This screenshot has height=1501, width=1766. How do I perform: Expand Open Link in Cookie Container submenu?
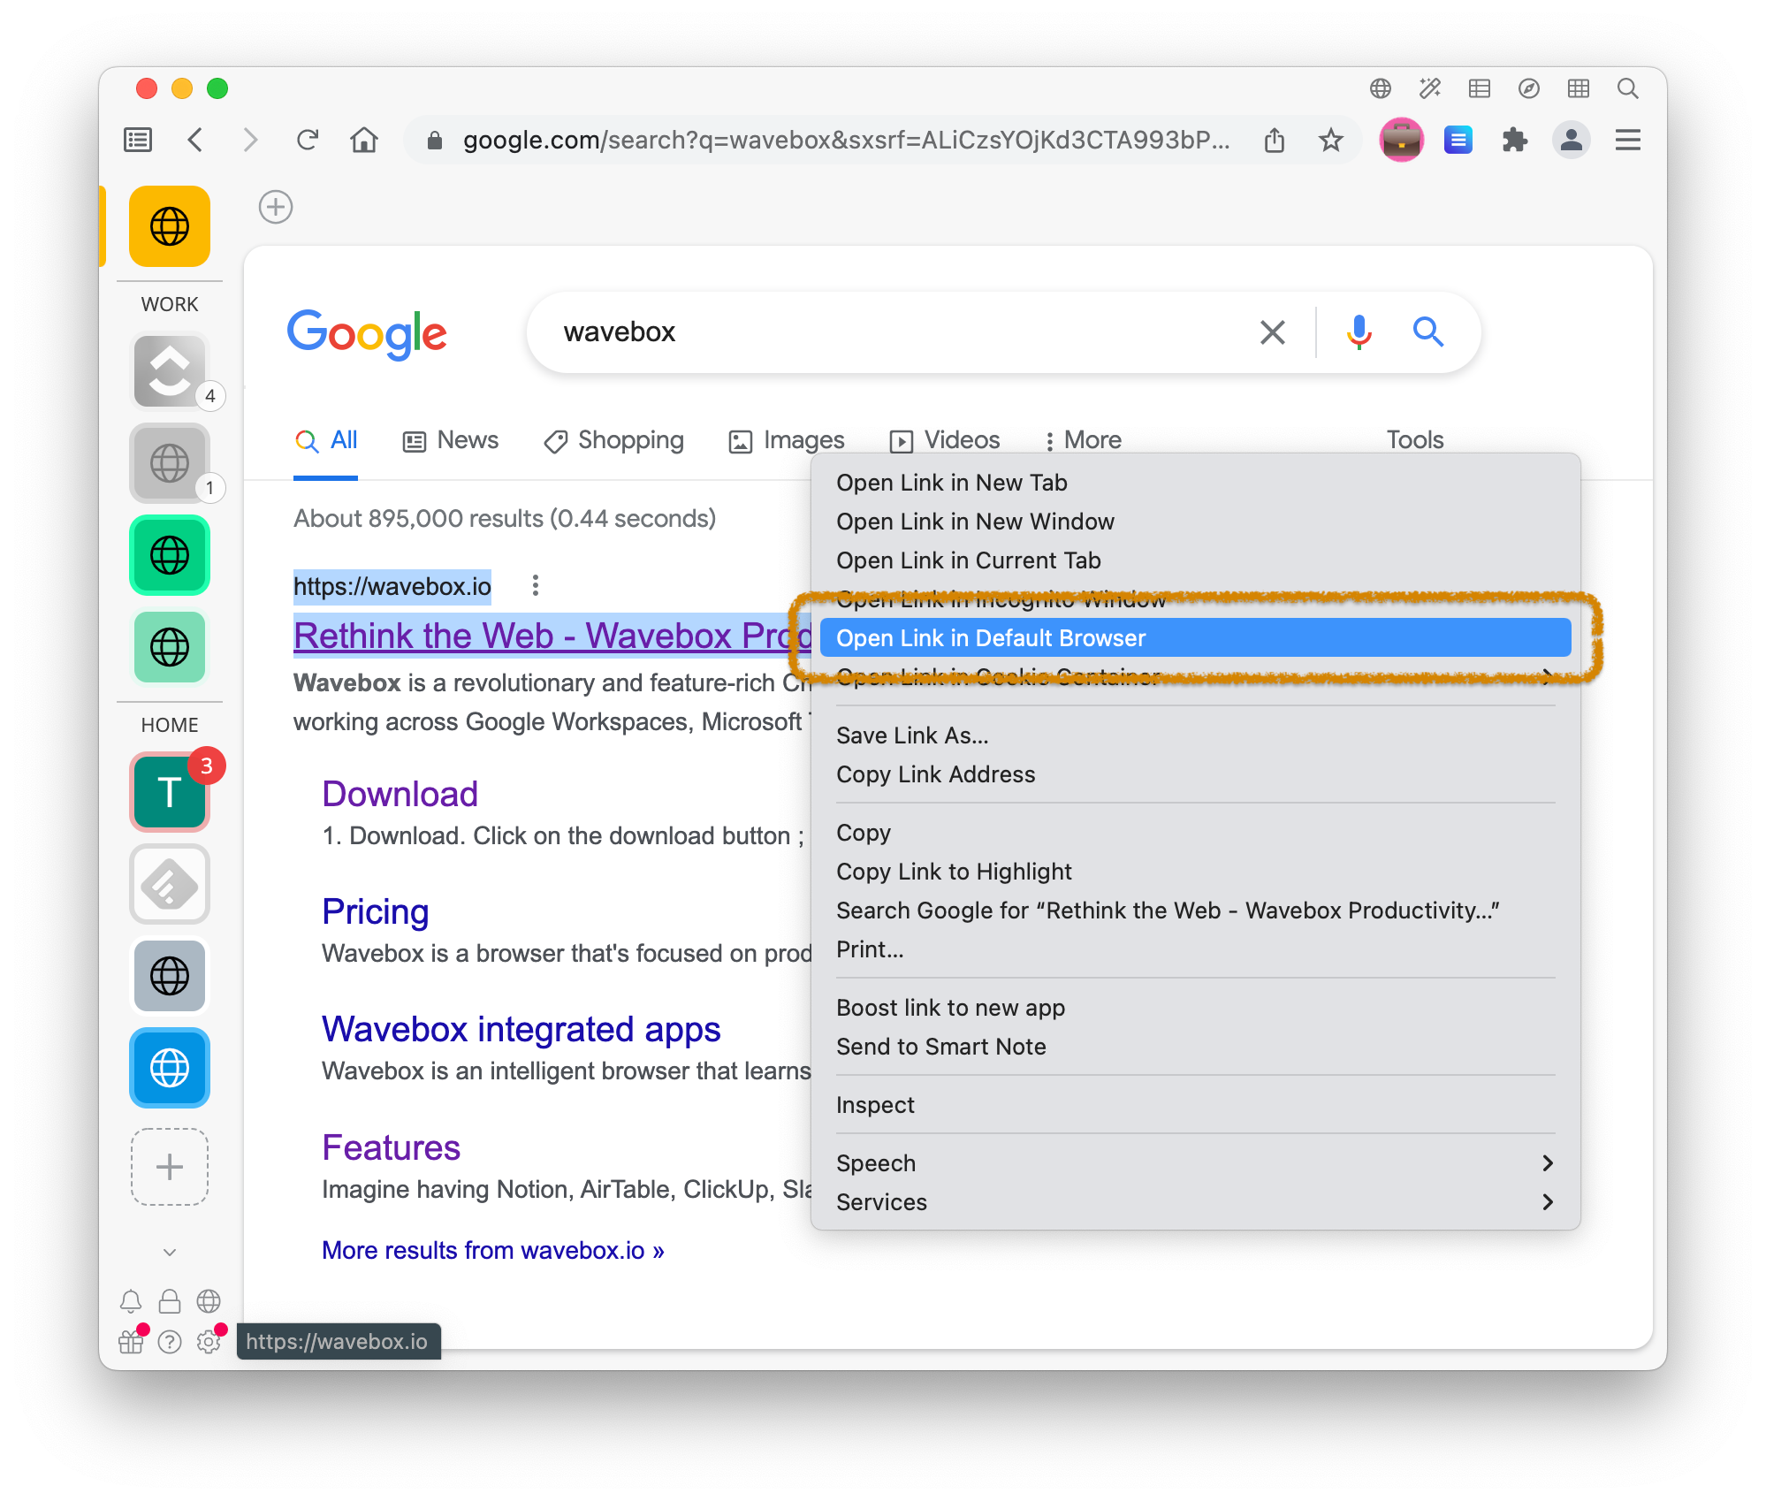(1195, 677)
